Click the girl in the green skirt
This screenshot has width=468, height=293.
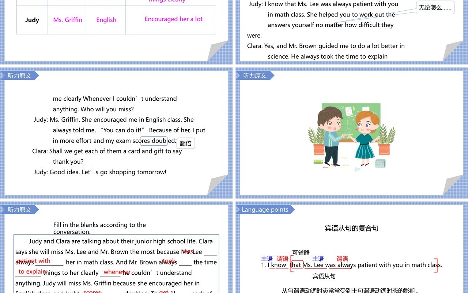pos(365,138)
